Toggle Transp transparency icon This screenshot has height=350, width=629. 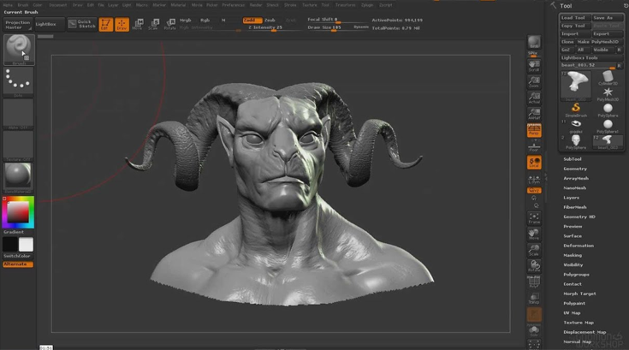click(534, 299)
